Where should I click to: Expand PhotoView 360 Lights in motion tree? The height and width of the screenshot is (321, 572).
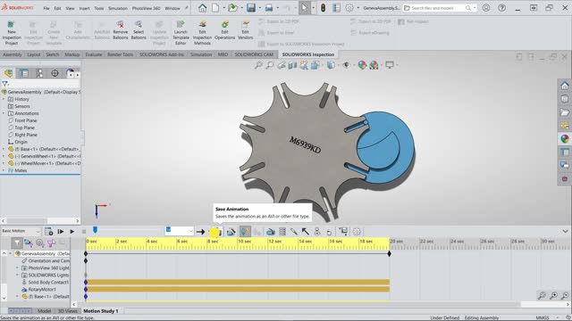[x=17, y=267]
